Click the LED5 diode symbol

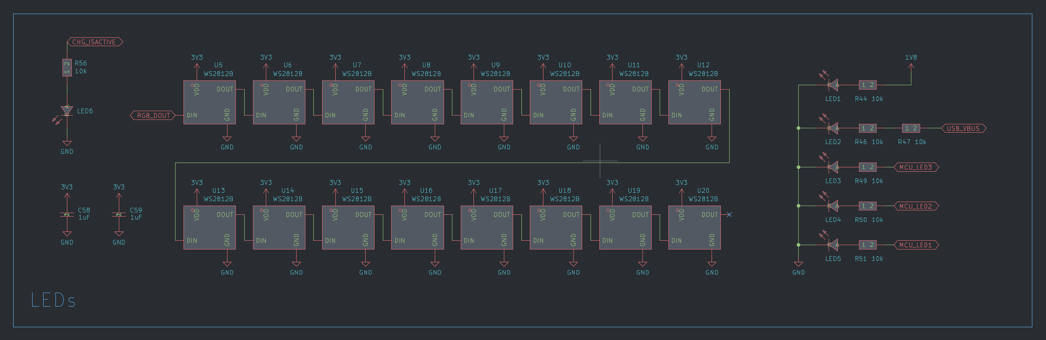tap(833, 245)
